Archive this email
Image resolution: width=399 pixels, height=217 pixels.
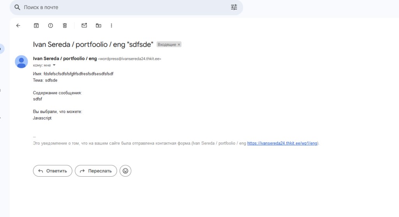tap(36, 26)
